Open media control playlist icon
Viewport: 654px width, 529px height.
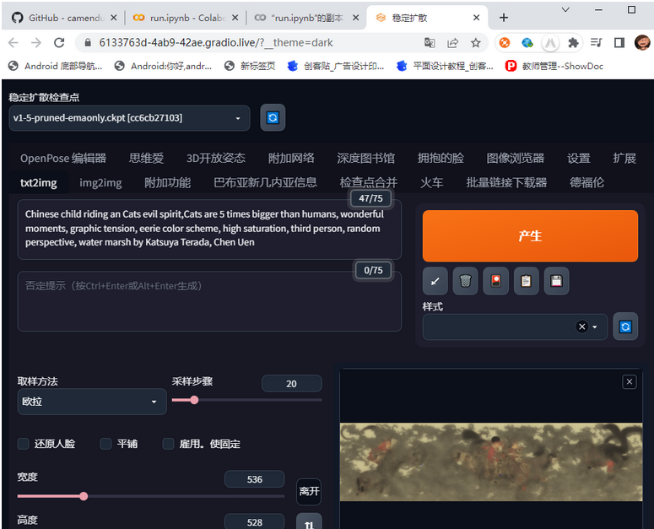click(597, 42)
